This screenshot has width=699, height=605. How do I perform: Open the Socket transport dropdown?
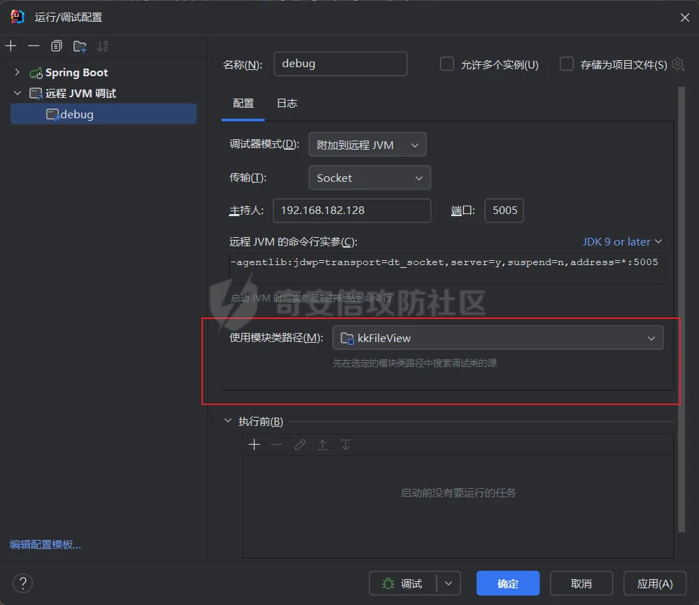pos(369,178)
